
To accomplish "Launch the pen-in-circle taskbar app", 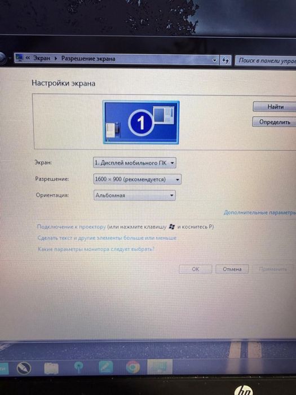I will tap(24, 369).
